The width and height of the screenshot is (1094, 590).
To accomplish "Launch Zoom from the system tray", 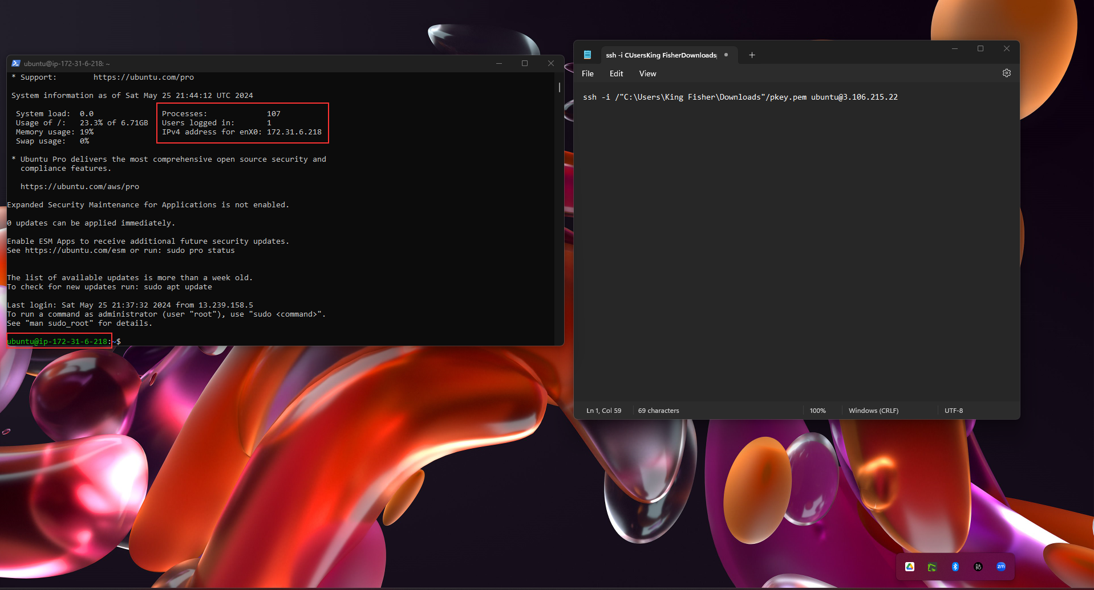I will [1001, 566].
